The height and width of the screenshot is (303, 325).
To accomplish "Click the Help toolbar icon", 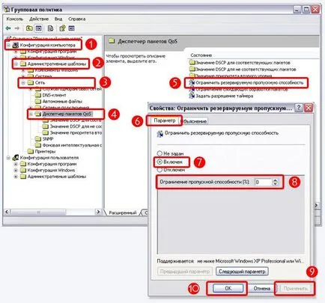I will [62, 28].
